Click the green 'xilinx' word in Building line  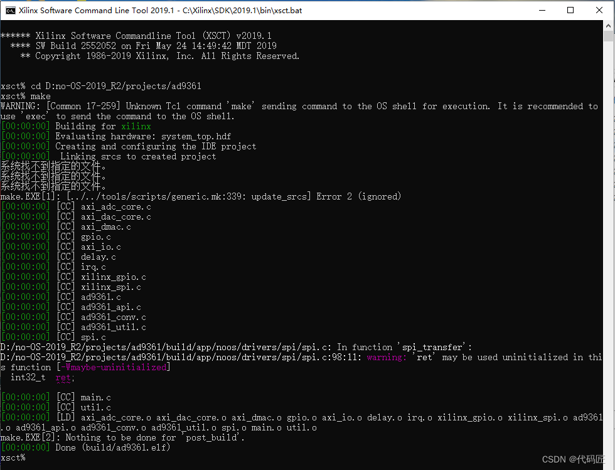coord(136,126)
